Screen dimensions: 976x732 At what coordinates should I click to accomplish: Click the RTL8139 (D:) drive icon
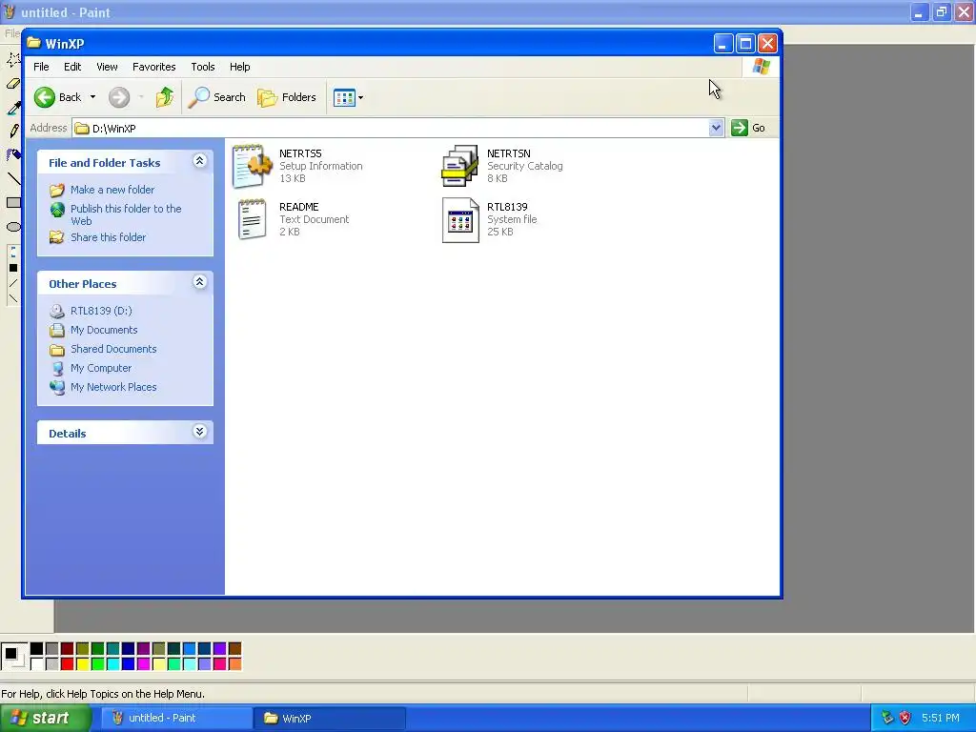tap(57, 311)
